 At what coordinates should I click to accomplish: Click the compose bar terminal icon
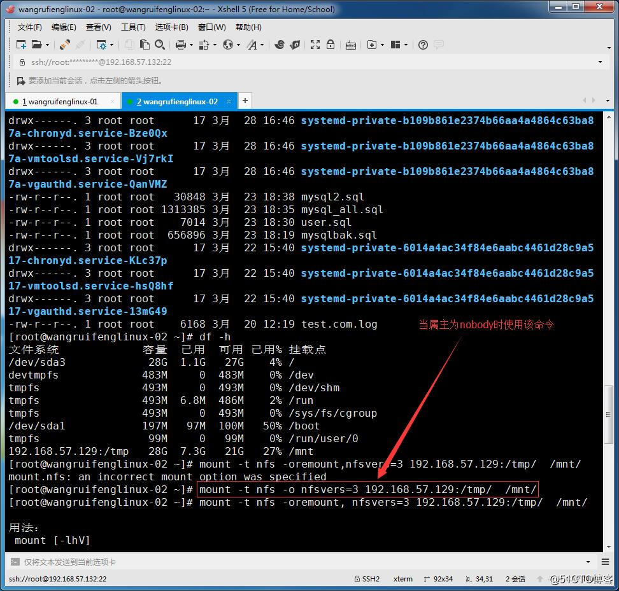tap(15, 562)
